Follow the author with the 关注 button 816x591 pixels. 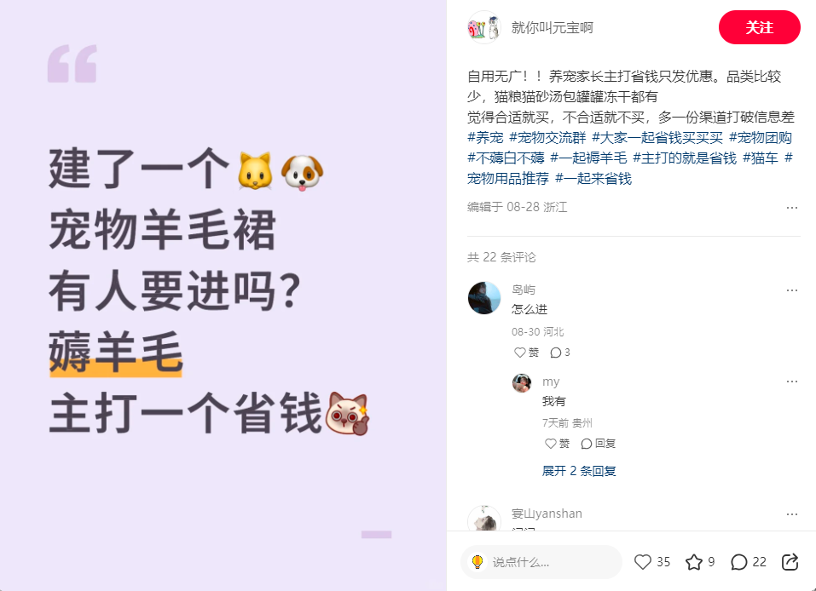click(759, 27)
